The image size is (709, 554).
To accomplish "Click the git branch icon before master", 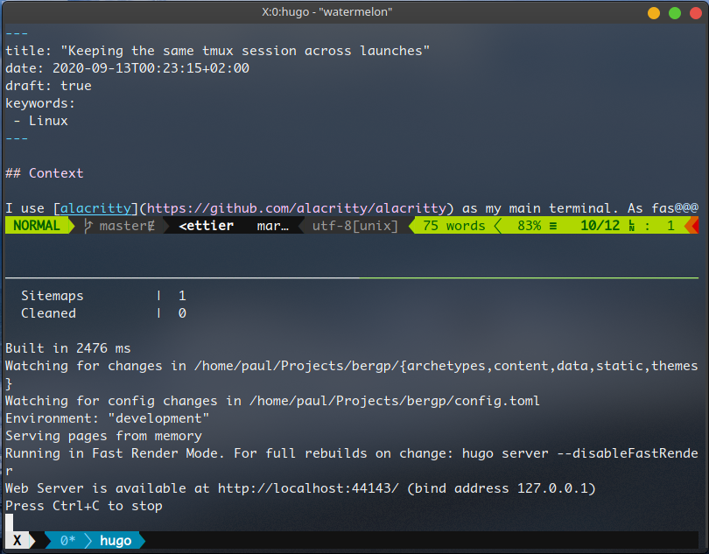I will click(88, 225).
